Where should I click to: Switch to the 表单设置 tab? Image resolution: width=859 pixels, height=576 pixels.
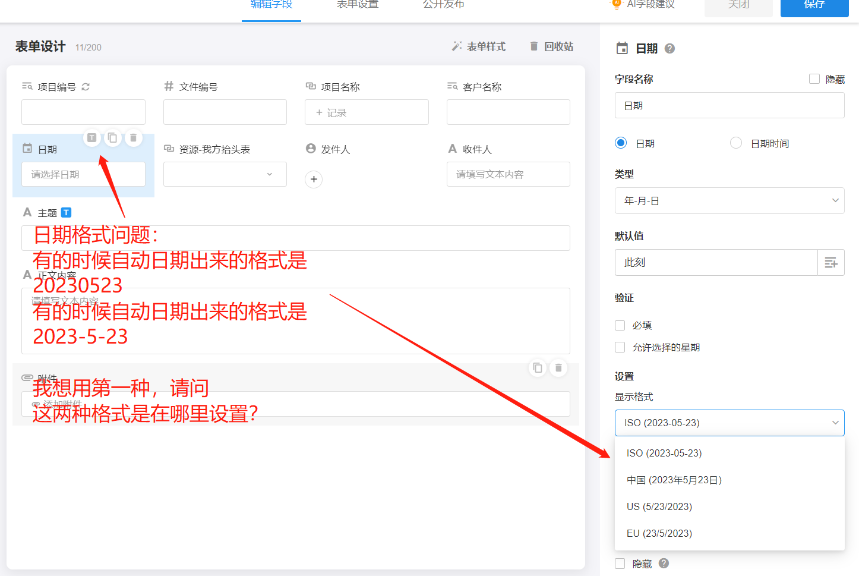click(x=357, y=5)
